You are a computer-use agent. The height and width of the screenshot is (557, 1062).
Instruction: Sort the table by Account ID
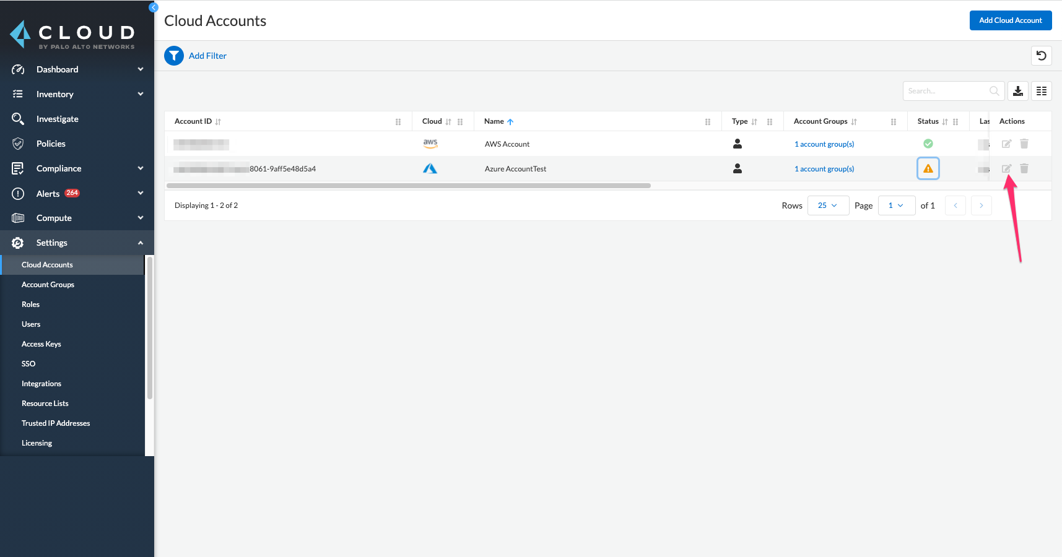click(x=218, y=122)
